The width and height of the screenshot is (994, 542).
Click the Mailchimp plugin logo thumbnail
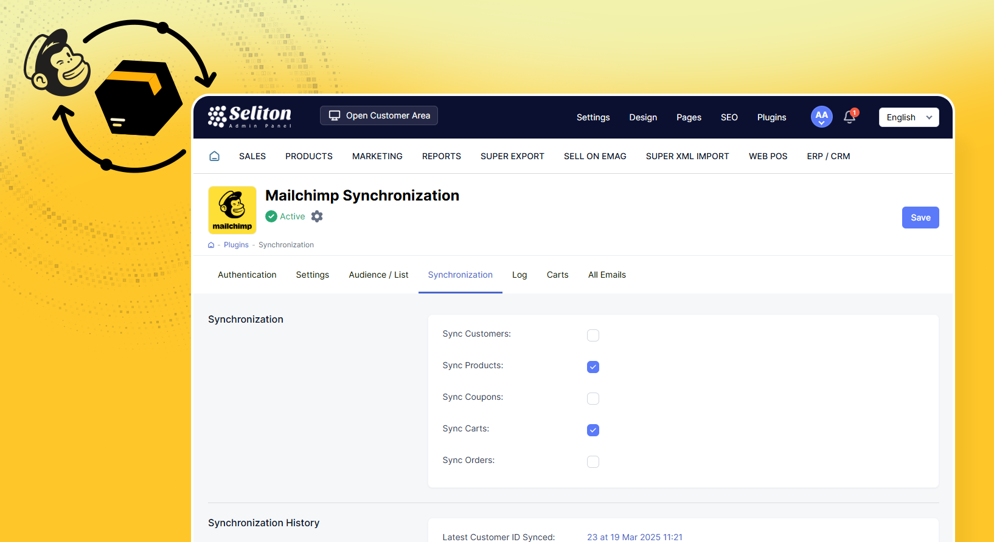(x=232, y=210)
